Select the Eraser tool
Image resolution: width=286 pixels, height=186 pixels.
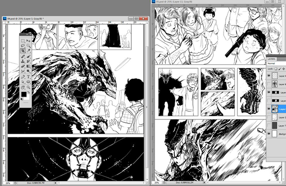click(x=23, y=66)
